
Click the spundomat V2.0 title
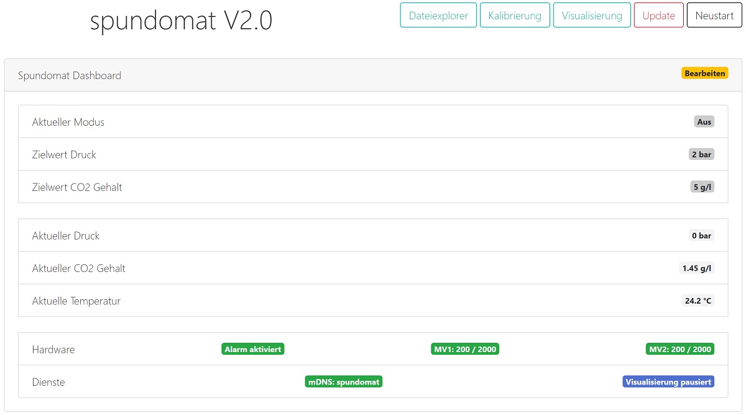(181, 21)
